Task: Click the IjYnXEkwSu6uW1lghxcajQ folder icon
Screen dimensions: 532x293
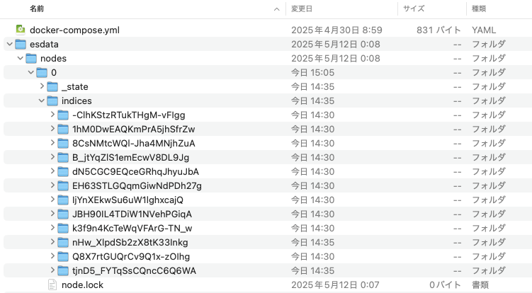Action: coord(63,200)
